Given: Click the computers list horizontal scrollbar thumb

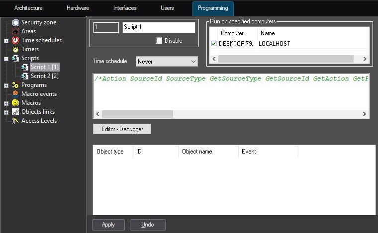Looking at the screenshot, I should (x=286, y=59).
